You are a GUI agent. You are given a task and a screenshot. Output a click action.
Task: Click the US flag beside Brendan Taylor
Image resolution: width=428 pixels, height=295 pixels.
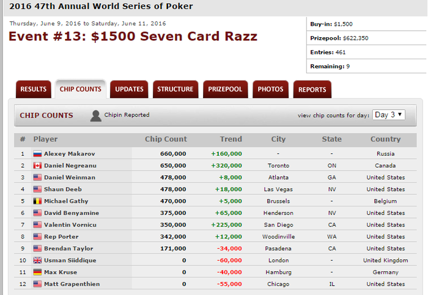click(x=37, y=249)
